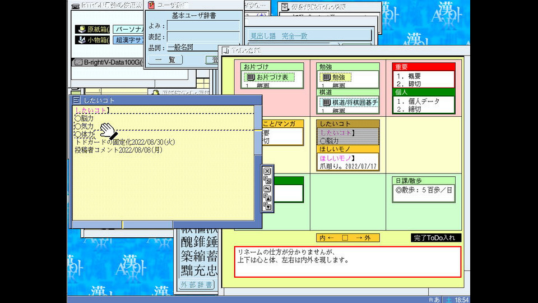
Task: Click the red-bordered memo text box
Action: [x=347, y=262]
